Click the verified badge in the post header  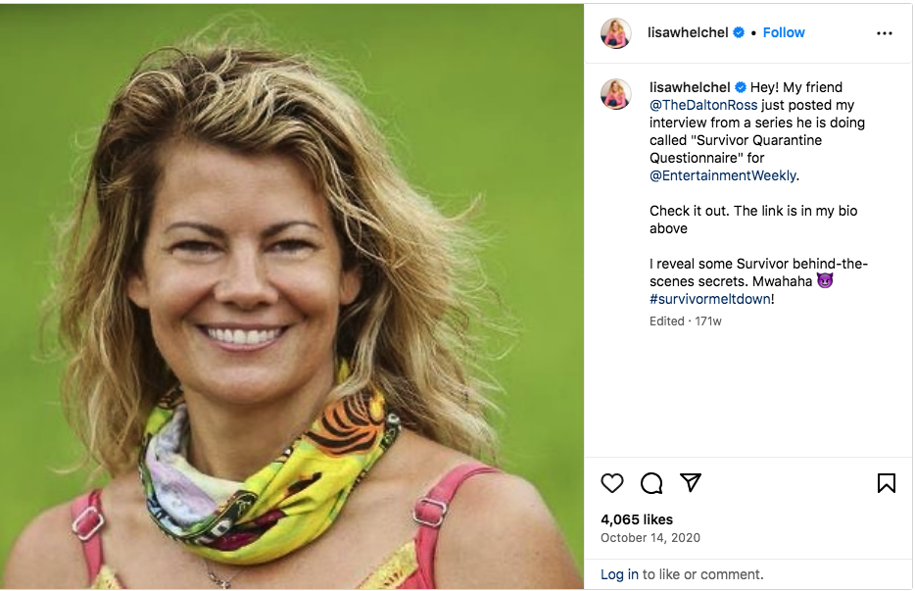click(x=739, y=32)
